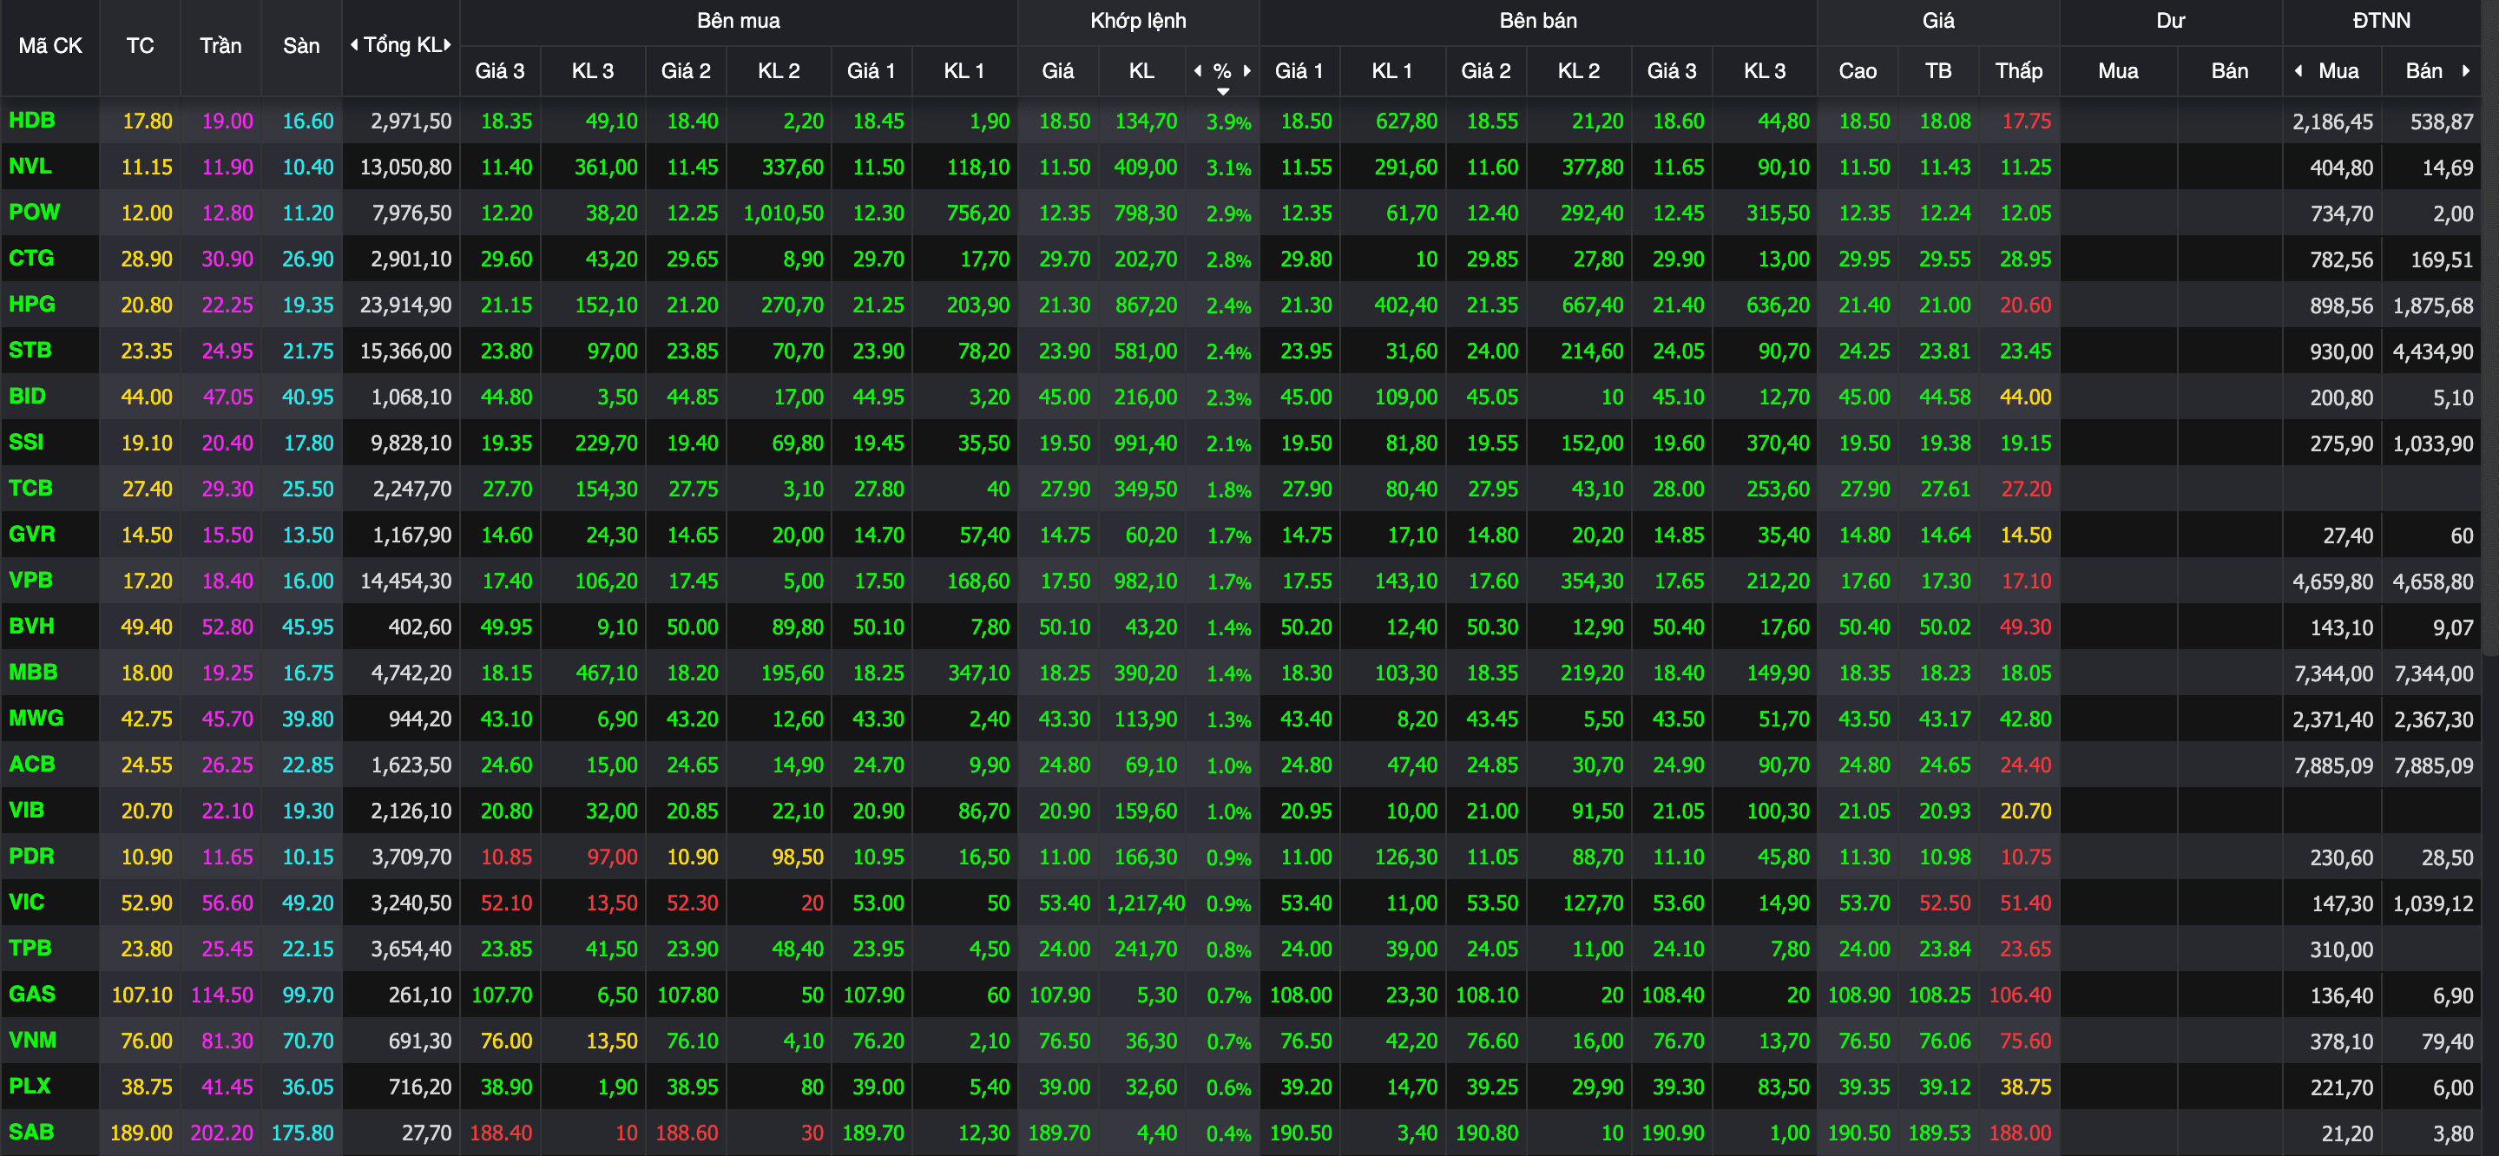
Task: Sort by TC column header
Action: pyautogui.click(x=140, y=46)
